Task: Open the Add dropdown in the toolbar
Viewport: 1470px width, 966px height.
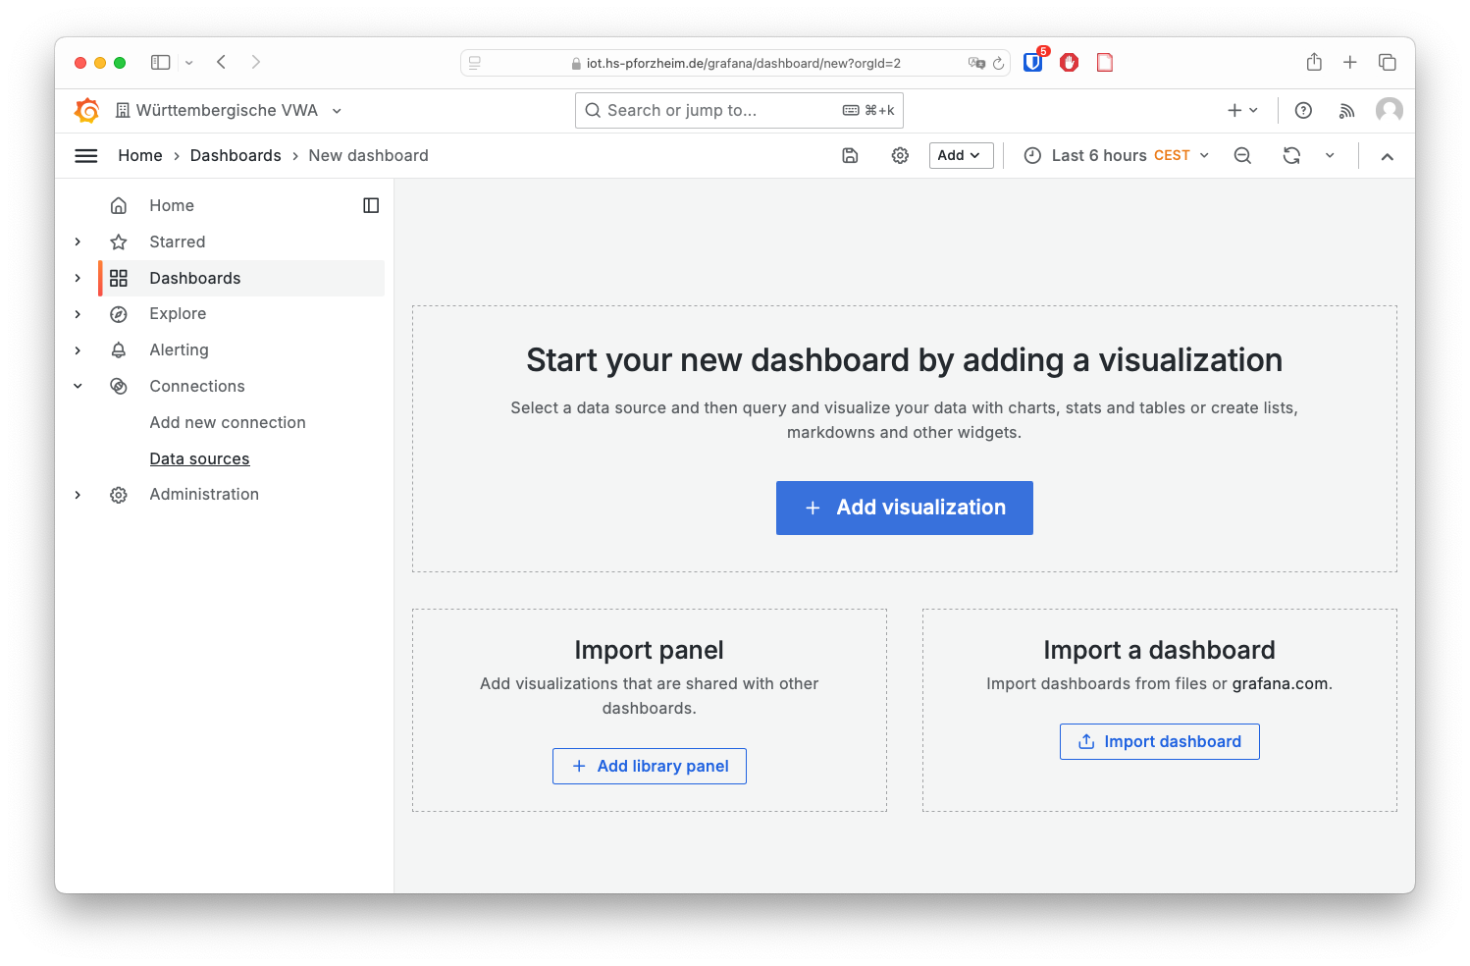Action: (960, 155)
